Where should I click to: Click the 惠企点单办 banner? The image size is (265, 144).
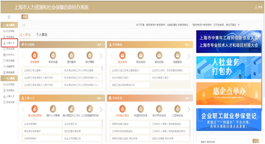(229, 93)
